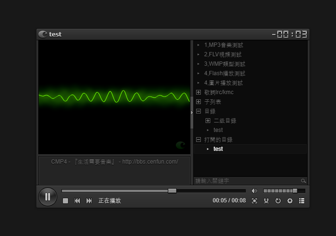Click the playlist keyword search field
336x236 pixels.
click(x=247, y=181)
